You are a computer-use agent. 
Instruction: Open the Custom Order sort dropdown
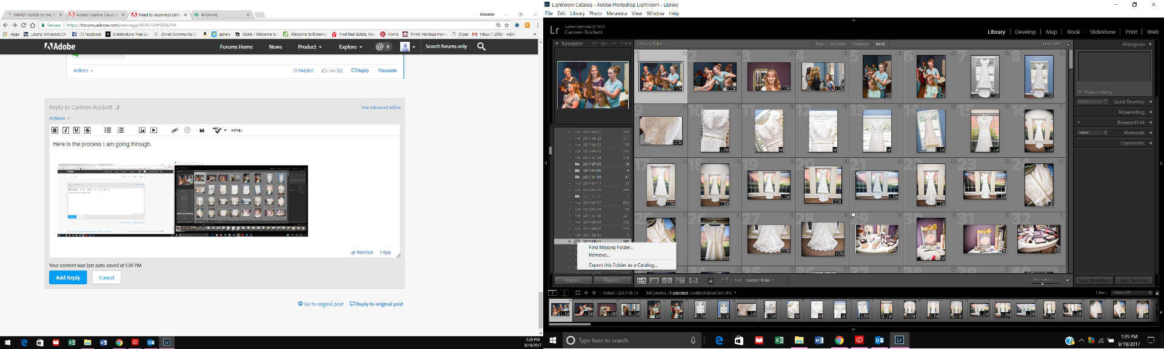click(x=760, y=281)
